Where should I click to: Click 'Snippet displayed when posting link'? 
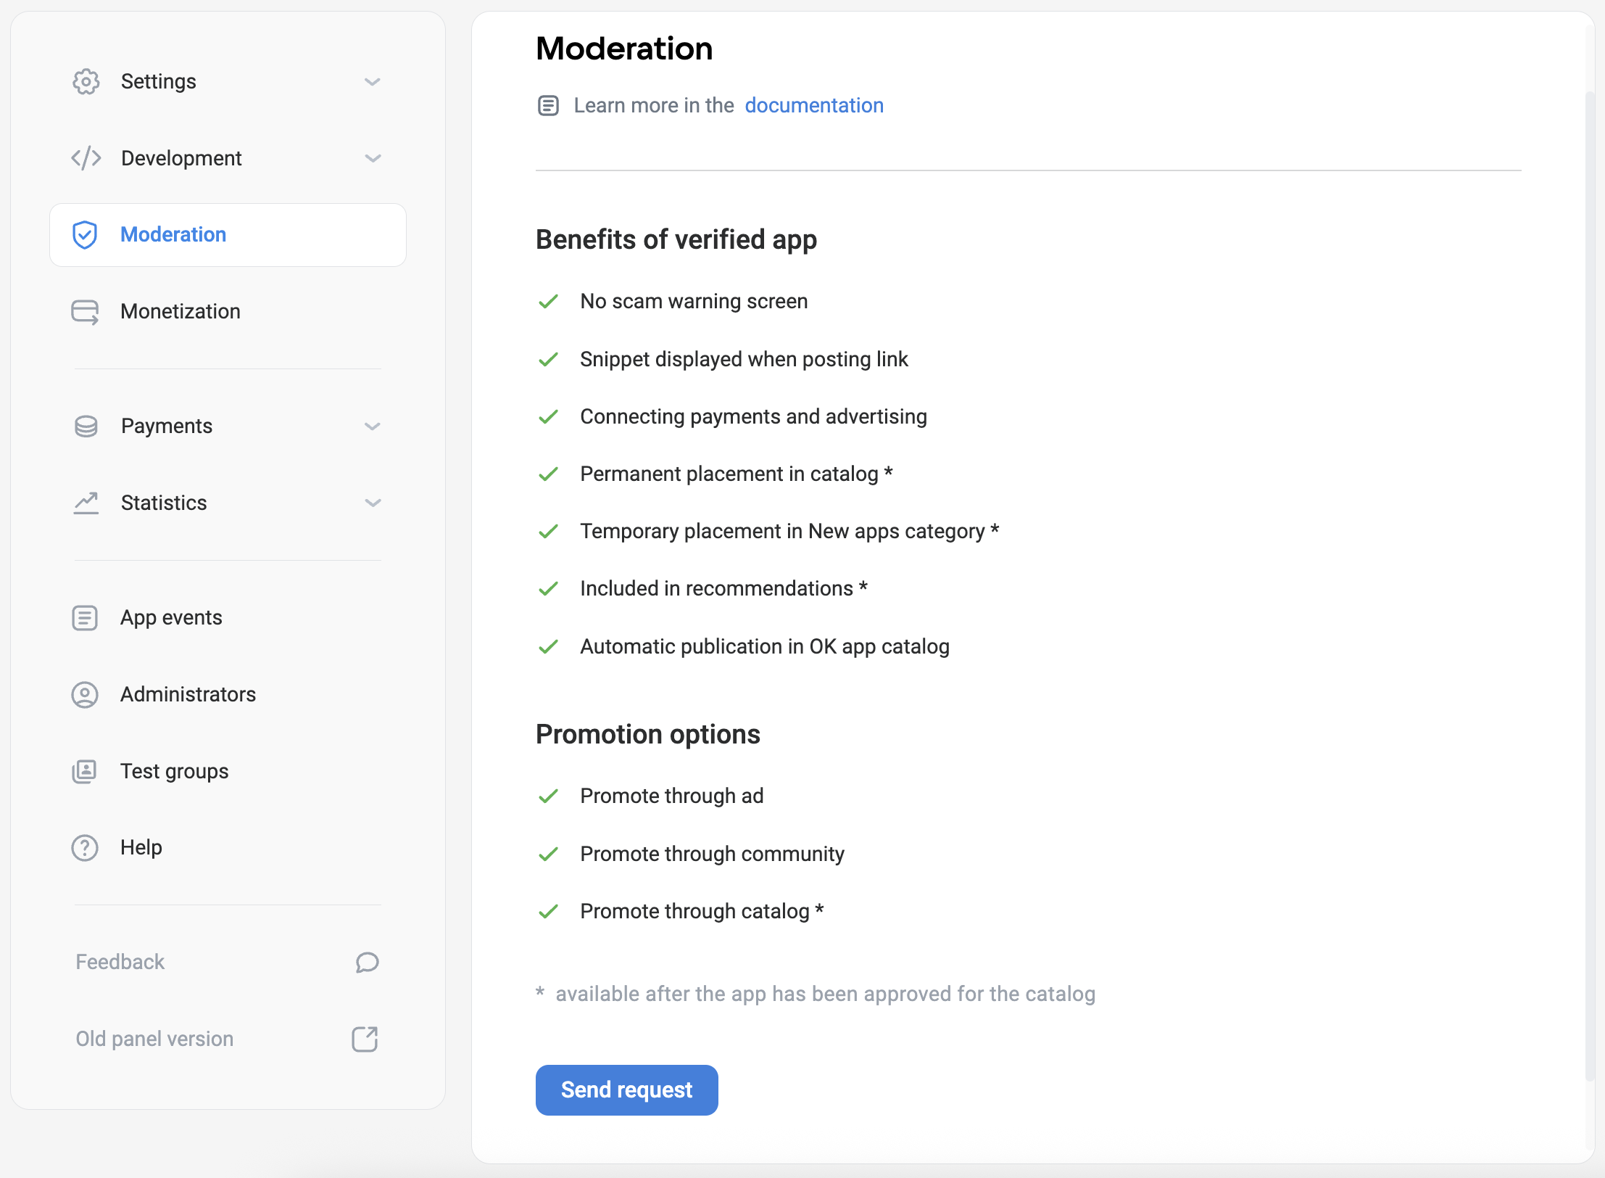[744, 359]
